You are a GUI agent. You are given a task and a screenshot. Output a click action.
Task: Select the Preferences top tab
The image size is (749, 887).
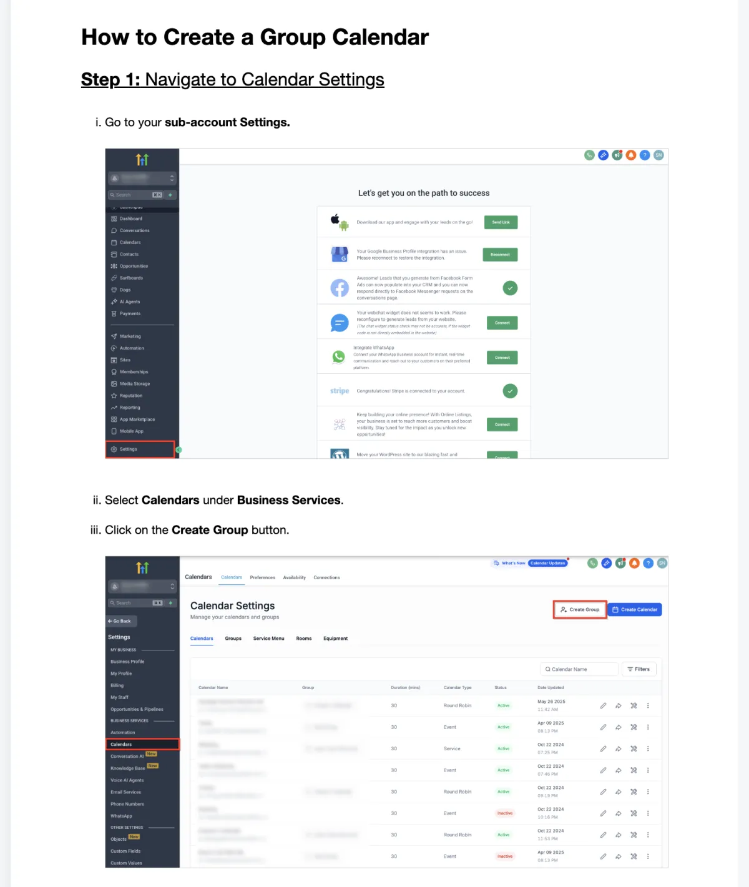point(263,577)
